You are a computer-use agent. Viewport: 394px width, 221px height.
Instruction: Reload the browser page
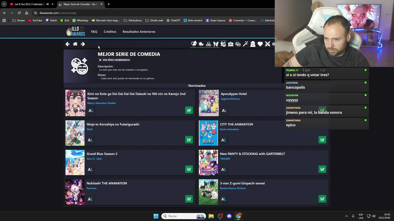19,13
